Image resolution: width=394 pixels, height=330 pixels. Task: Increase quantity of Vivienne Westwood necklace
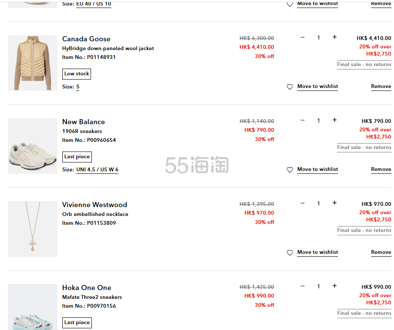[x=335, y=203]
